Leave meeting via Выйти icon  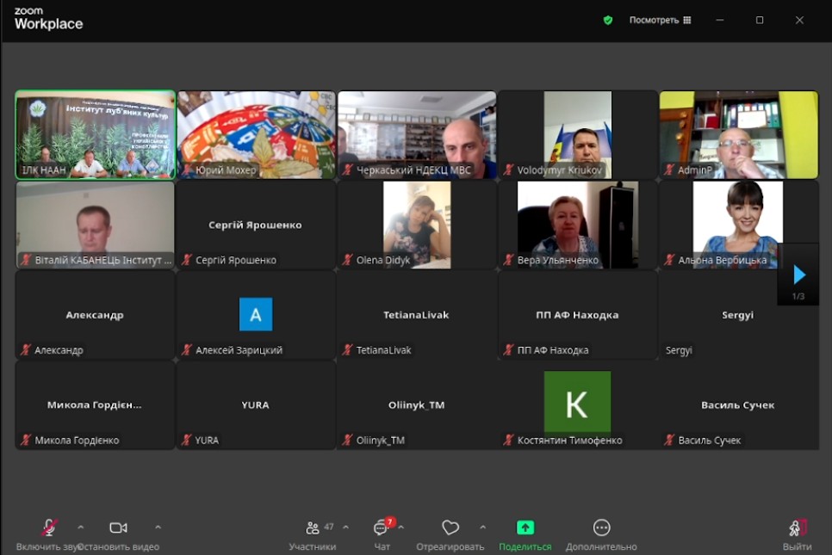click(x=797, y=527)
